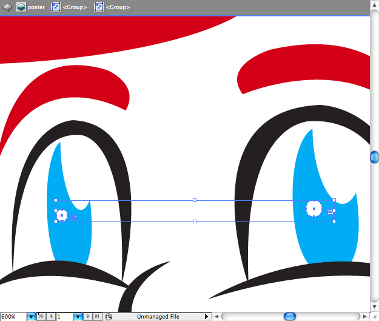Click the window resize corner grip
This screenshot has height=321, width=379.
pyautogui.click(x=374, y=316)
